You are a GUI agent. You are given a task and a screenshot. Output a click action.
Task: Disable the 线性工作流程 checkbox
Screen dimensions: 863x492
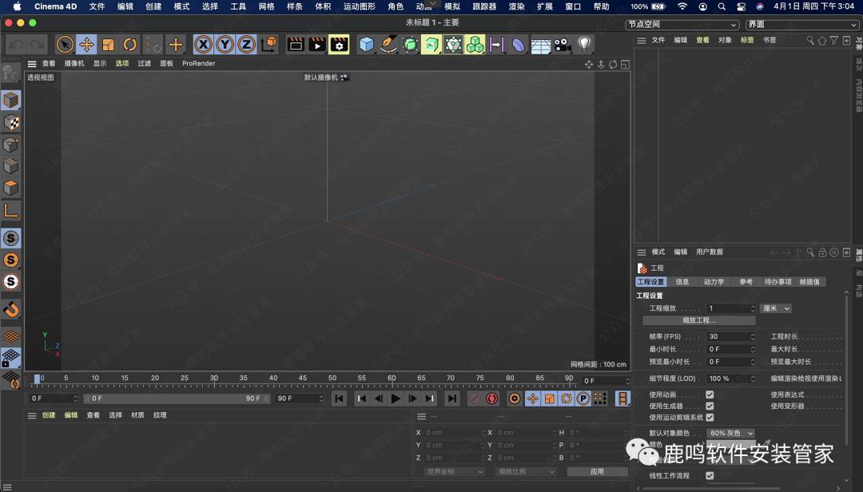click(x=710, y=476)
